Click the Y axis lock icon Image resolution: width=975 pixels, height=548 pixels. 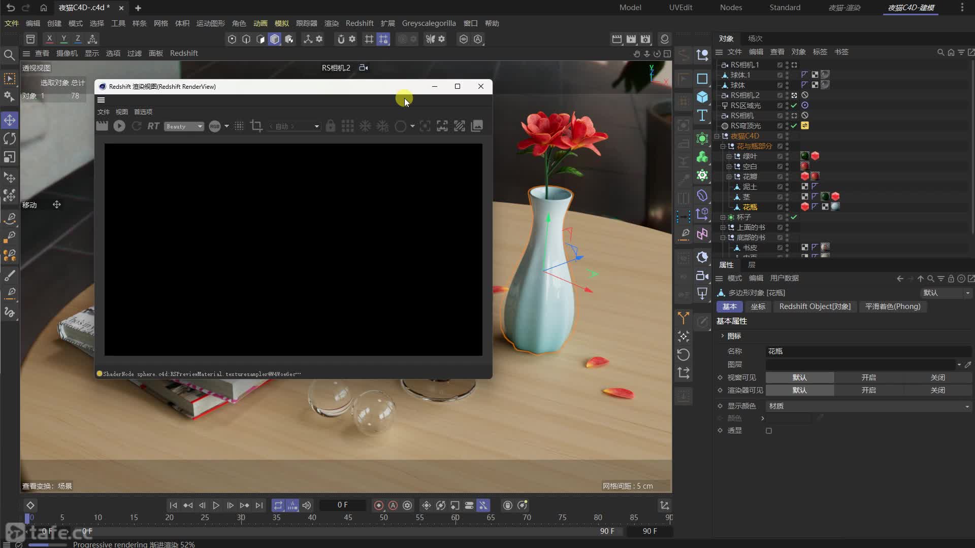[63, 39]
